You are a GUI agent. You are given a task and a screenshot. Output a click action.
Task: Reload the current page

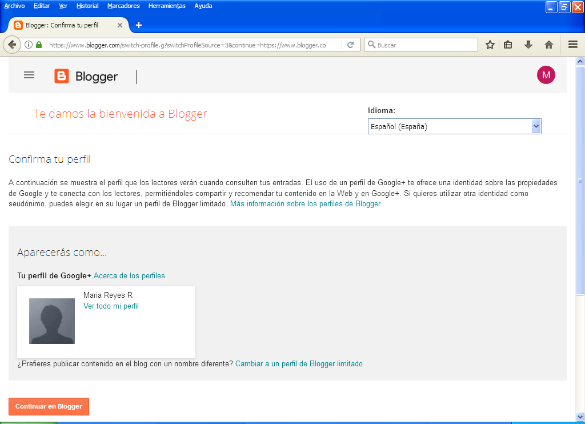tap(351, 44)
